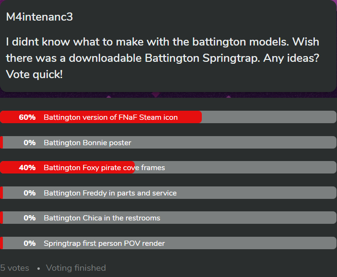
Task: Click the 0% label beside Chica option
Action: pos(30,218)
